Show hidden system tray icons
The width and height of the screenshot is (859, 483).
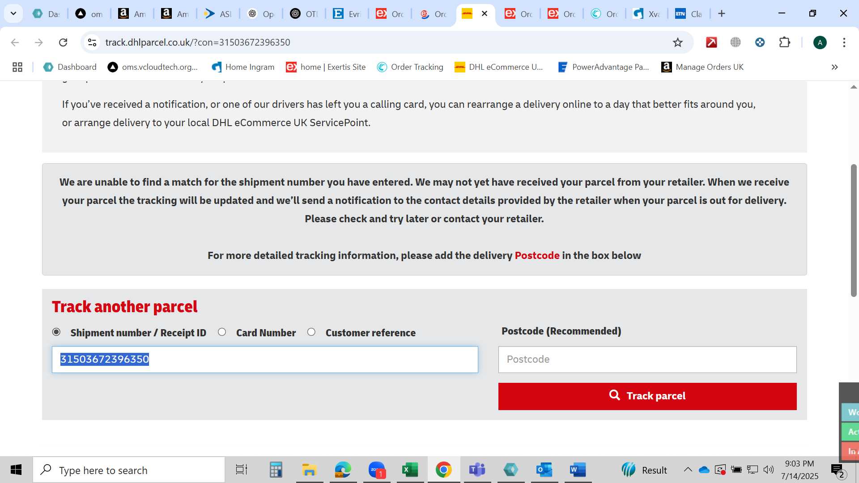688,470
